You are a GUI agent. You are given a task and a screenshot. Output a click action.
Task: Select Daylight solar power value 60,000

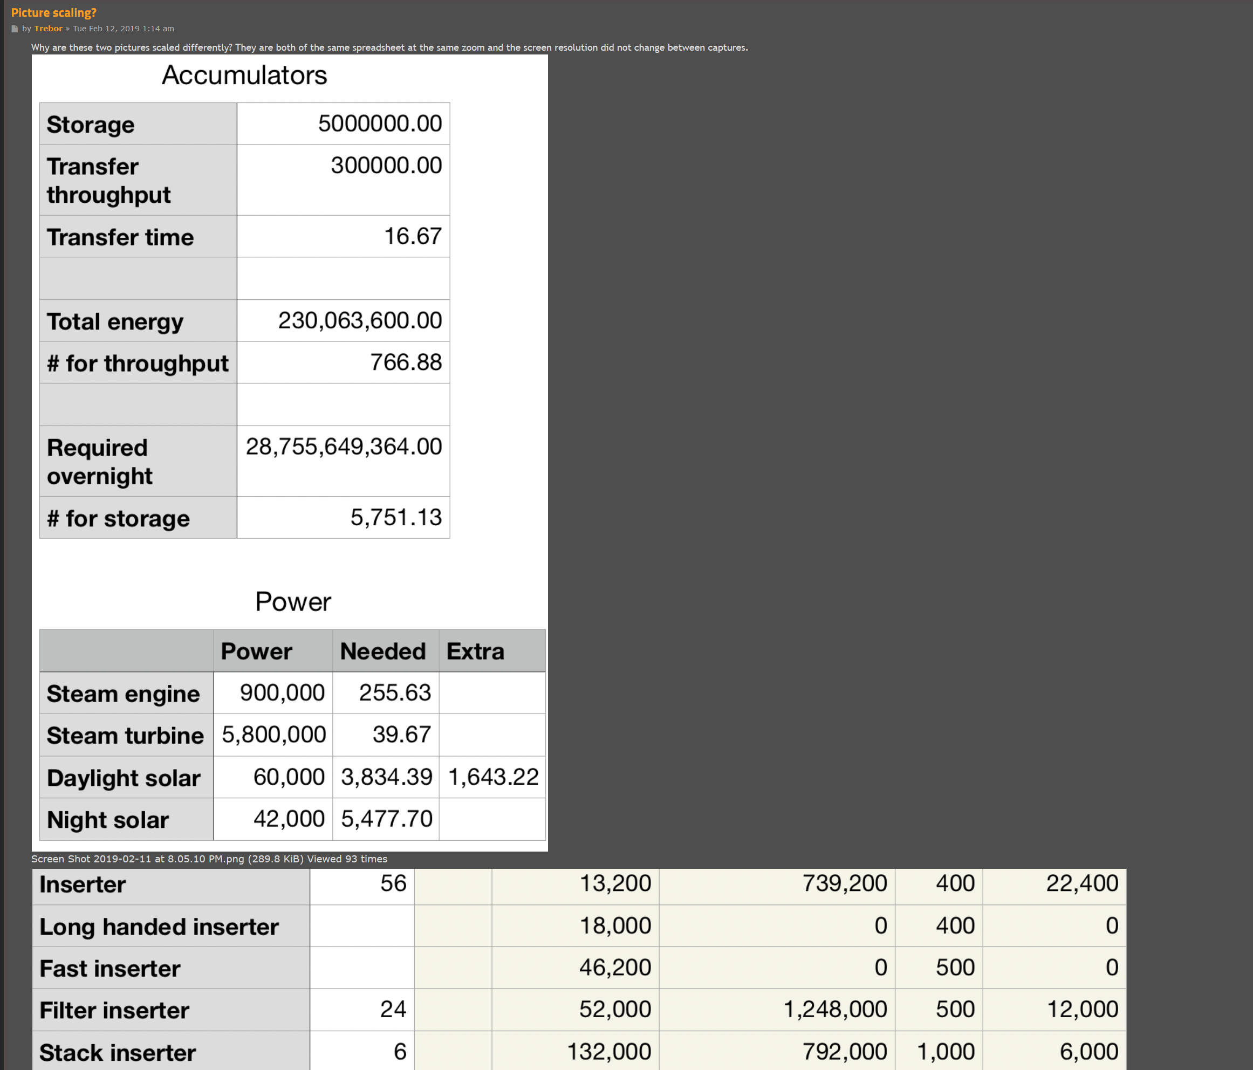(289, 777)
